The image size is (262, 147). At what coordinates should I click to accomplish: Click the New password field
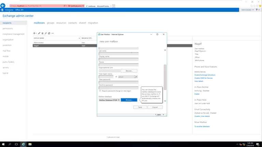(118, 82)
